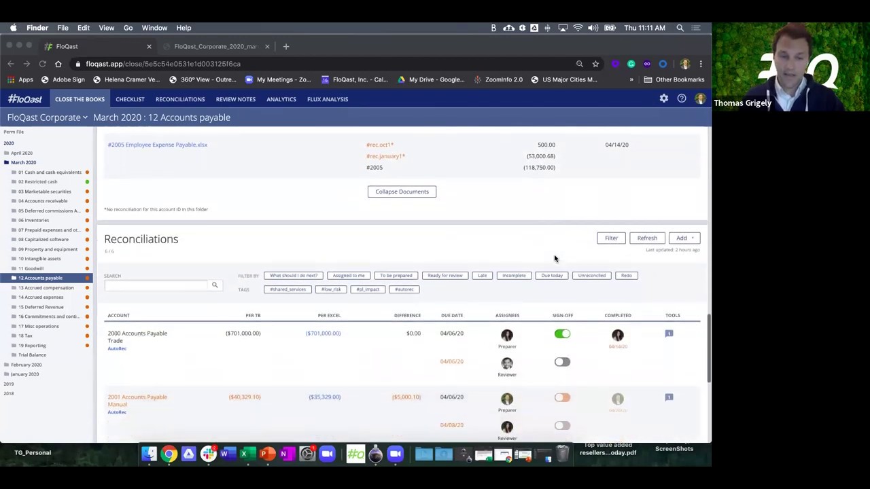This screenshot has width=870, height=489.
Task: Open the Grammarly extension icon
Action: pyautogui.click(x=631, y=64)
